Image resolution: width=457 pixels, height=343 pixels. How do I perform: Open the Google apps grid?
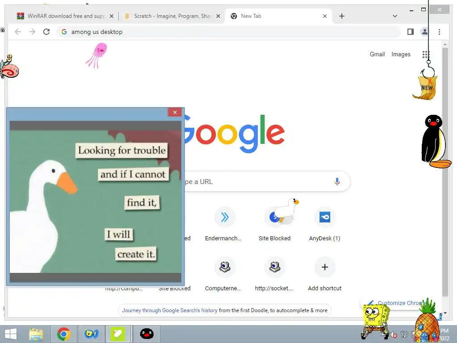(x=426, y=54)
